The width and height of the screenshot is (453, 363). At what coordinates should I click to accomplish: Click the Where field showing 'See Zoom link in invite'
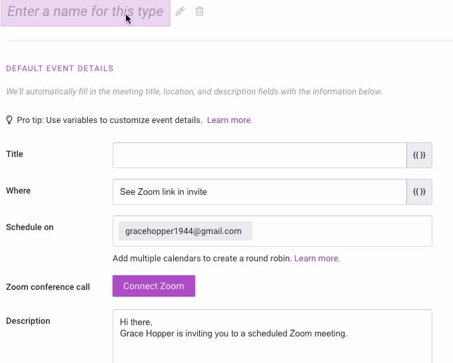click(x=260, y=191)
